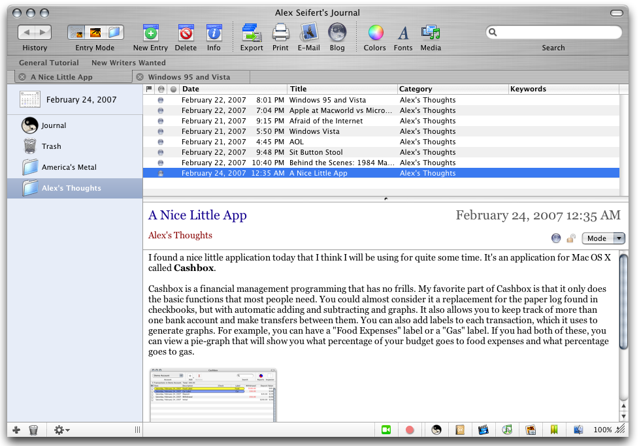The width and height of the screenshot is (639, 446).
Task: Click the New Entry toolbar icon
Action: [x=150, y=33]
